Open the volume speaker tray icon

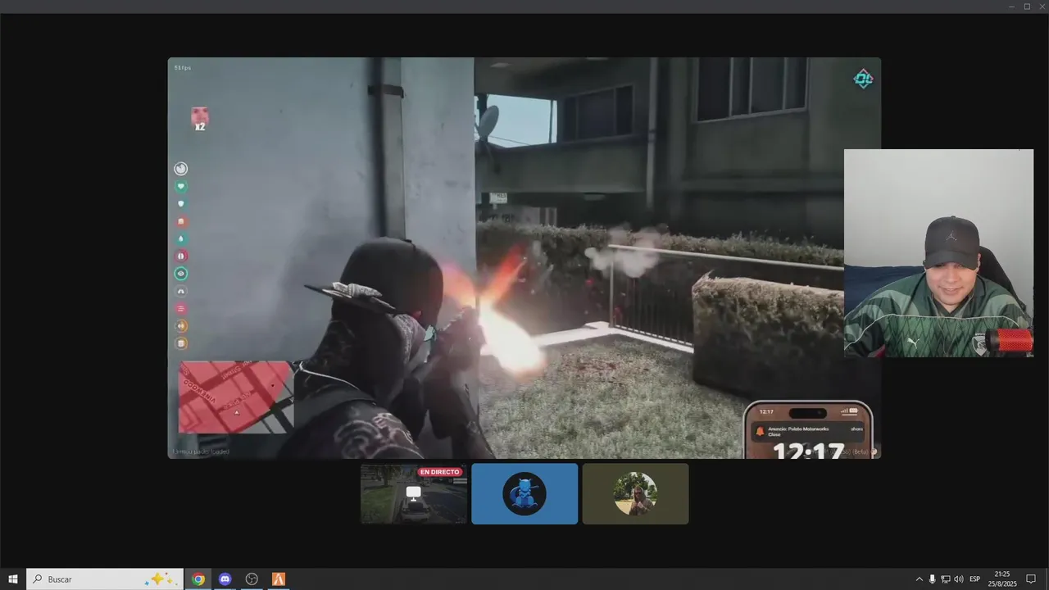[959, 579]
